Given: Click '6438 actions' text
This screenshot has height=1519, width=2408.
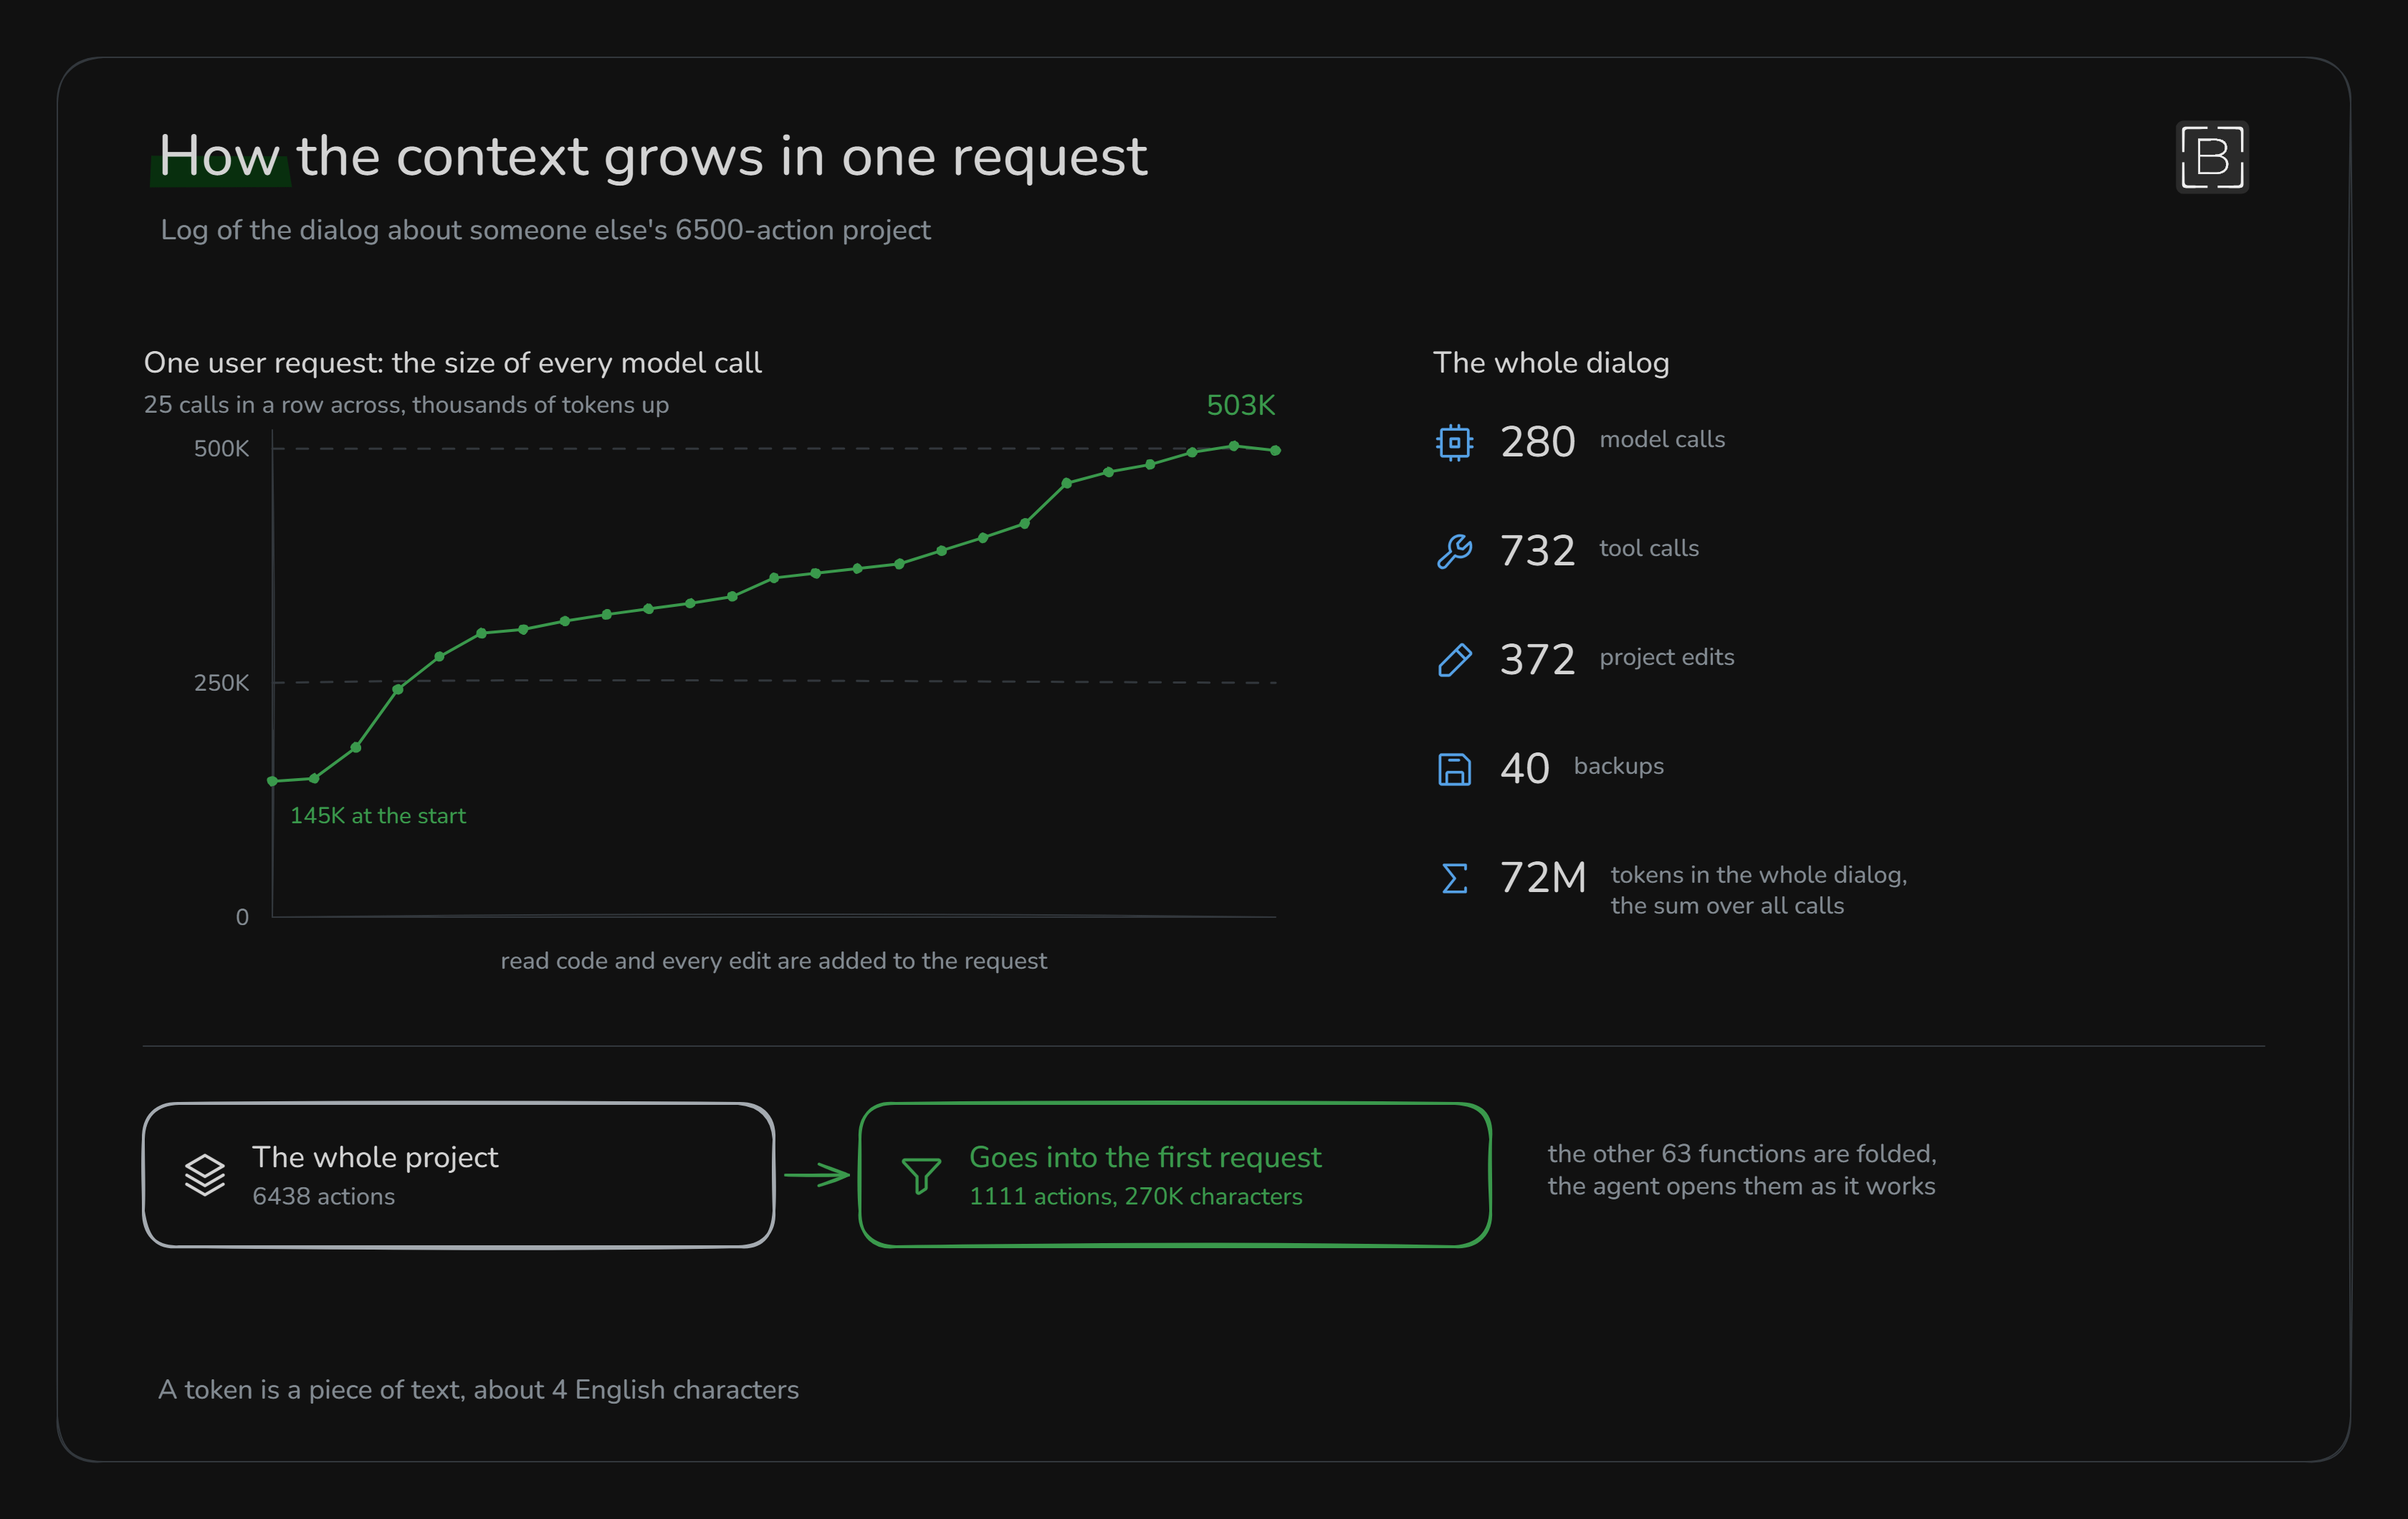Looking at the screenshot, I should tap(323, 1197).
